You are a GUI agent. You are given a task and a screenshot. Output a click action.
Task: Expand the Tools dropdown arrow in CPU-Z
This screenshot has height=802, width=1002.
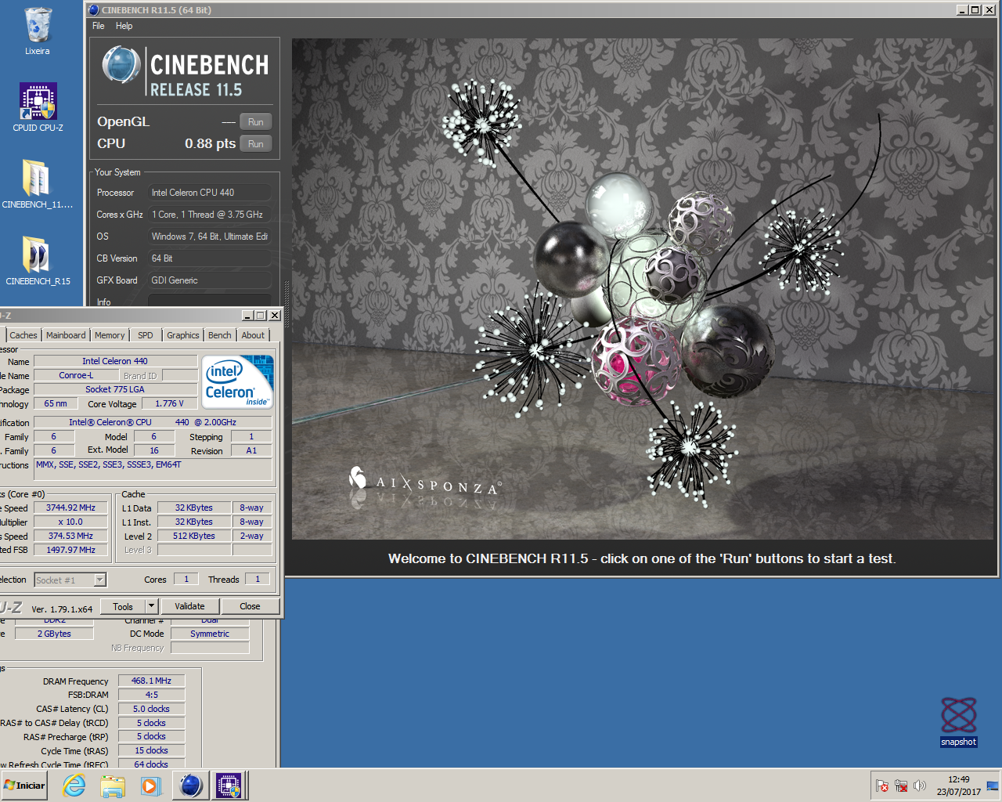pos(152,606)
